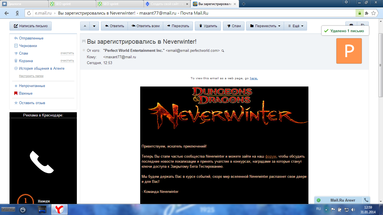Click the Удалить delete button
This screenshot has height=215, width=383.
tap(208, 26)
